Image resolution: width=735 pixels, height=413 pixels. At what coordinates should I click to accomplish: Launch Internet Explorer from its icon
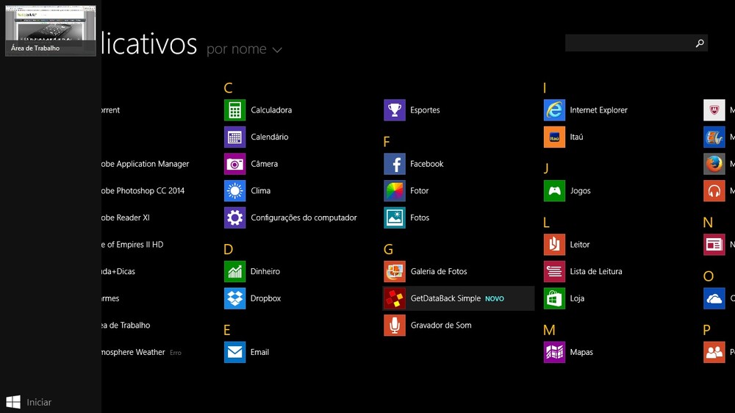(x=554, y=110)
